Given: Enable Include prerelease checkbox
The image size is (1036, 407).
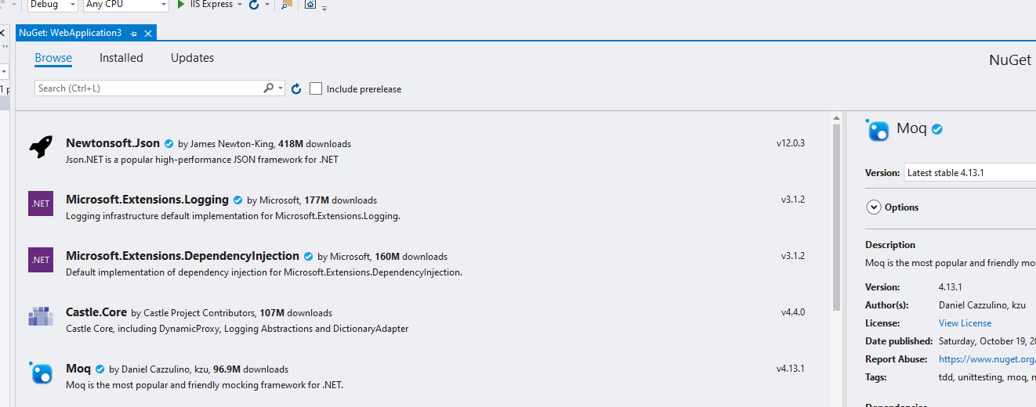Looking at the screenshot, I should 316,88.
